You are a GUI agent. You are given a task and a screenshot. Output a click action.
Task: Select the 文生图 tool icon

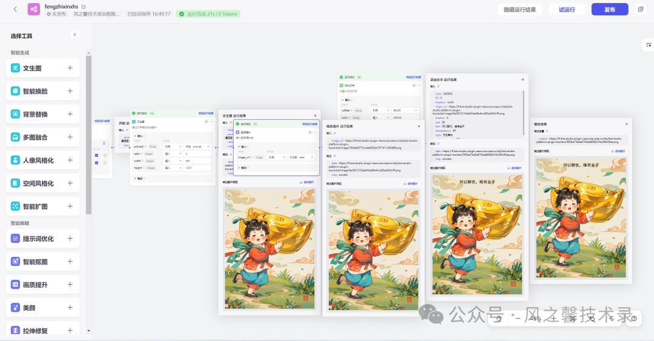click(15, 68)
